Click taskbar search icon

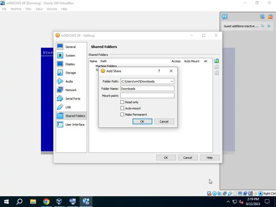click(19, 202)
